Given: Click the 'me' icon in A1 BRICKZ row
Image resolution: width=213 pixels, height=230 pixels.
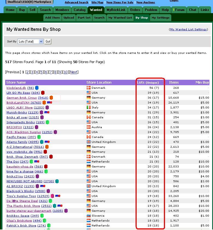Looking at the screenshot, I should click(43, 186).
